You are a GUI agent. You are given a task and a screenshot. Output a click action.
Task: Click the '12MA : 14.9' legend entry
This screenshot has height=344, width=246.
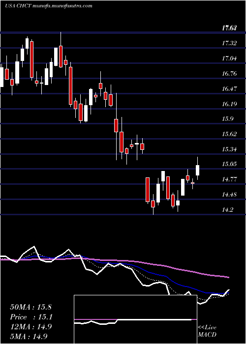tap(31, 327)
